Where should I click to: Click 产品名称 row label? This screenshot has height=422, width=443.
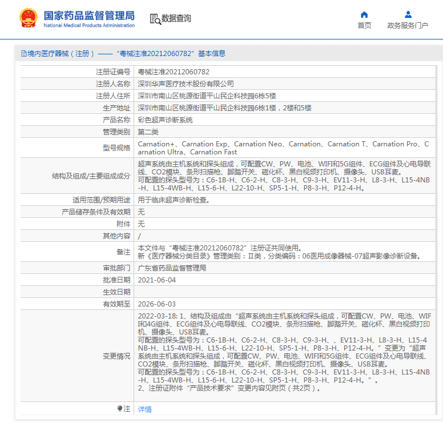click(116, 120)
